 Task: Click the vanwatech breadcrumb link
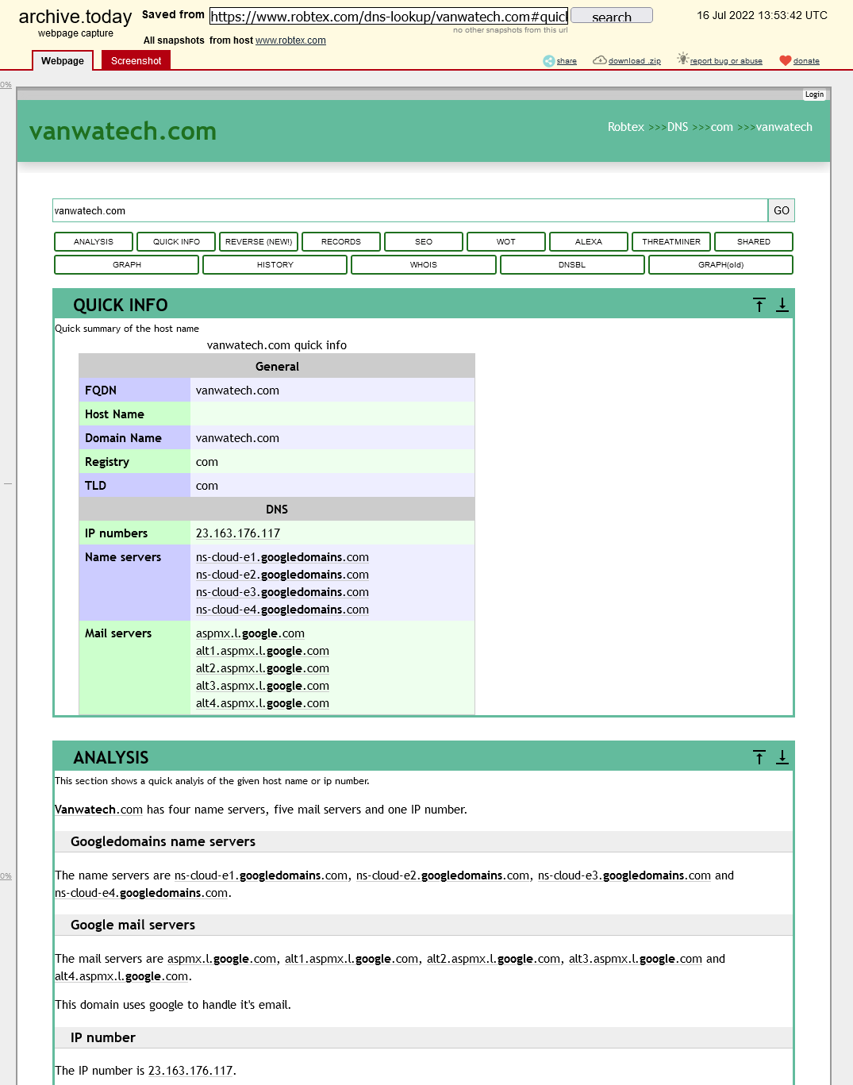784,127
